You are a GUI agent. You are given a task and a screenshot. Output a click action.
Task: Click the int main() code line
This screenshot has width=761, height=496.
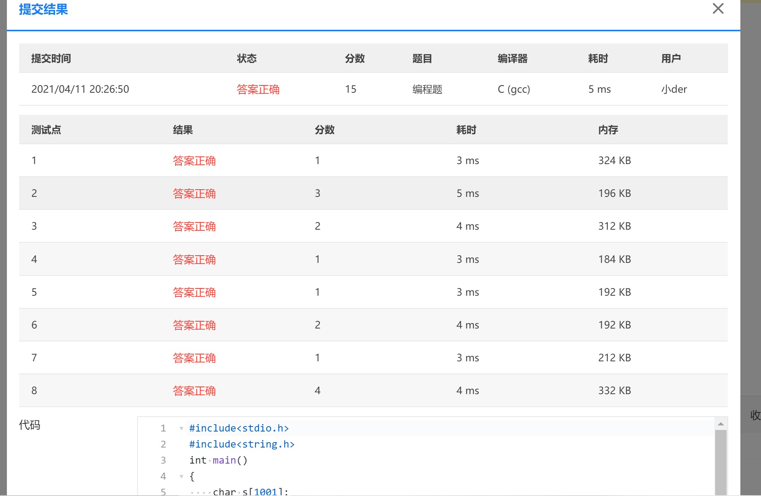coord(218,461)
